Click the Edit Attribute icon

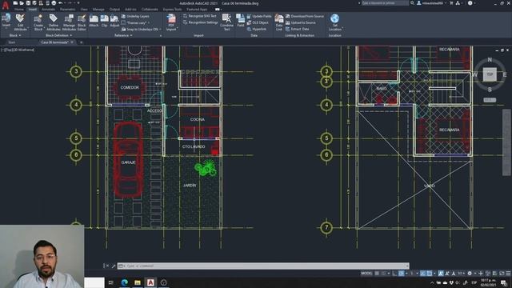pyautogui.click(x=20, y=18)
